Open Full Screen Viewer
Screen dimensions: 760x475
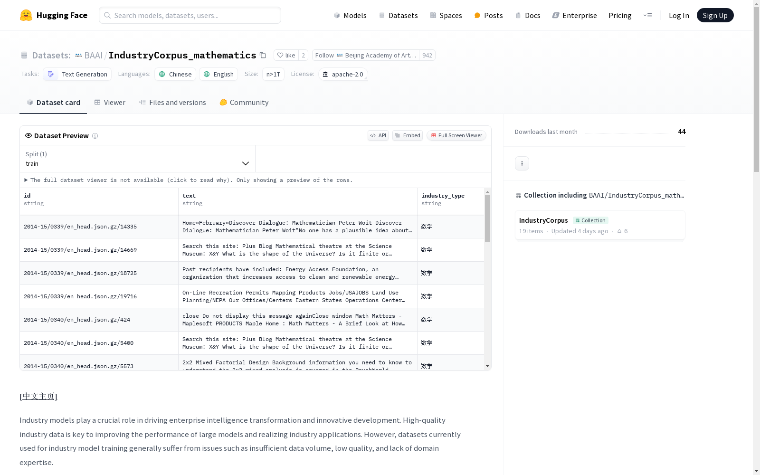(456, 135)
